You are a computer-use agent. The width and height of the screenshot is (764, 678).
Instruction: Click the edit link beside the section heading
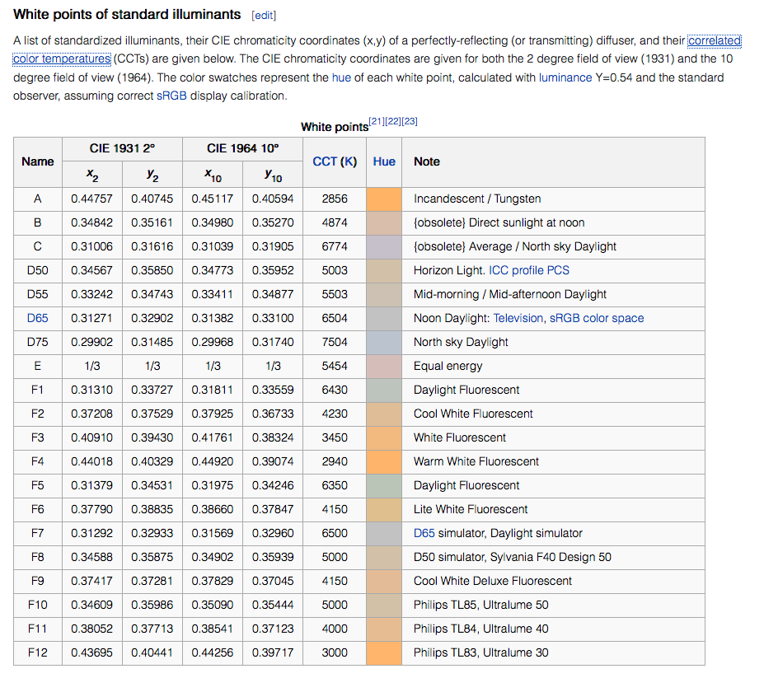click(x=264, y=16)
